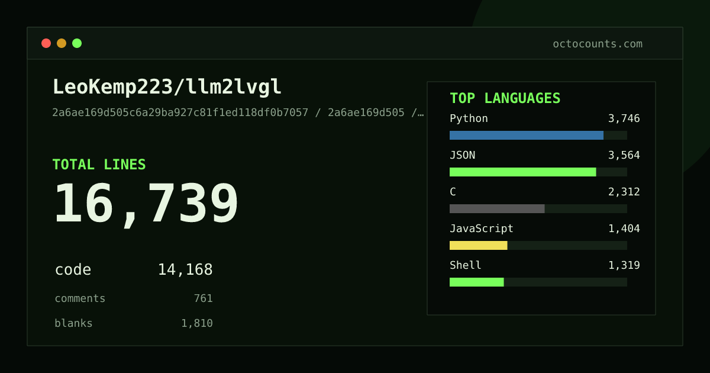The width and height of the screenshot is (710, 373).
Task: Click the green JSON progress bar
Action: [x=523, y=172]
